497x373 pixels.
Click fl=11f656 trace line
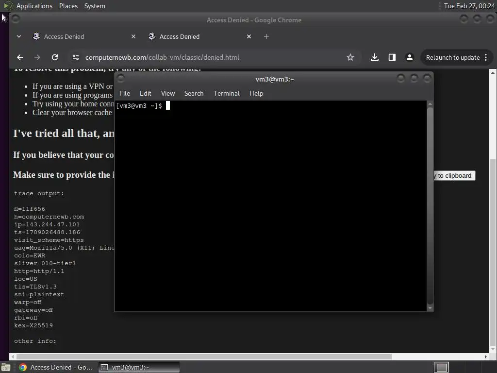click(30, 209)
